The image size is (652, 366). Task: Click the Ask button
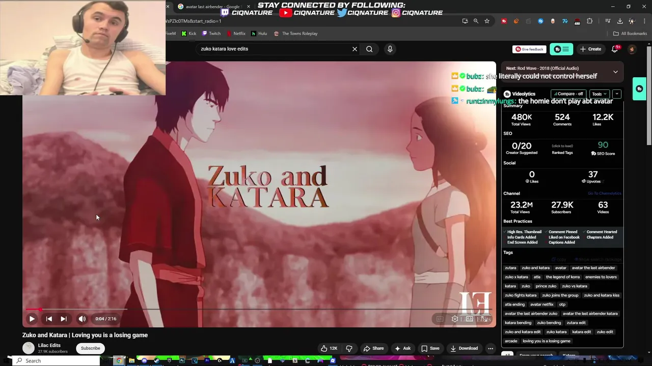pyautogui.click(x=402, y=348)
